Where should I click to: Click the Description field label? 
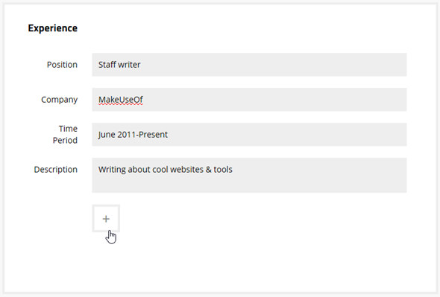click(56, 170)
